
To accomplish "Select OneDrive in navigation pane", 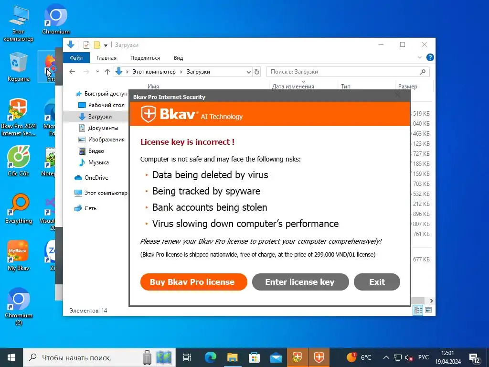I will coord(91,178).
